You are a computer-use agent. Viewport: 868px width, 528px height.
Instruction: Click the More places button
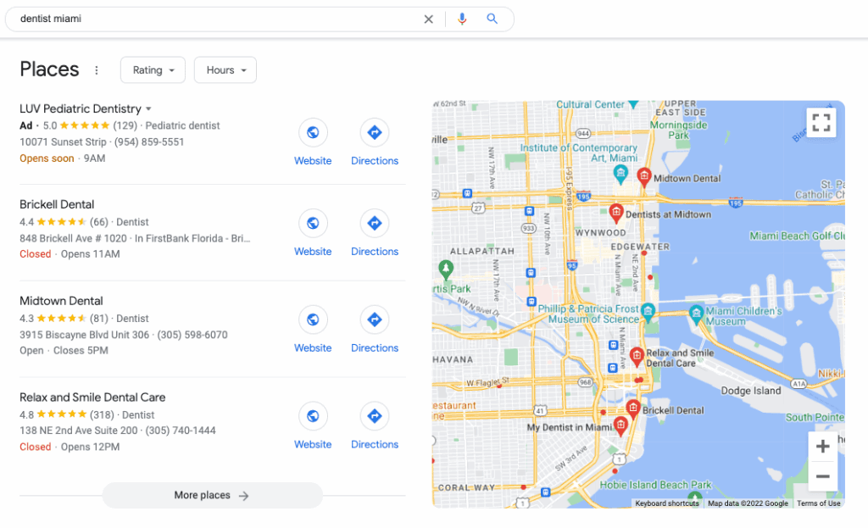coord(213,495)
